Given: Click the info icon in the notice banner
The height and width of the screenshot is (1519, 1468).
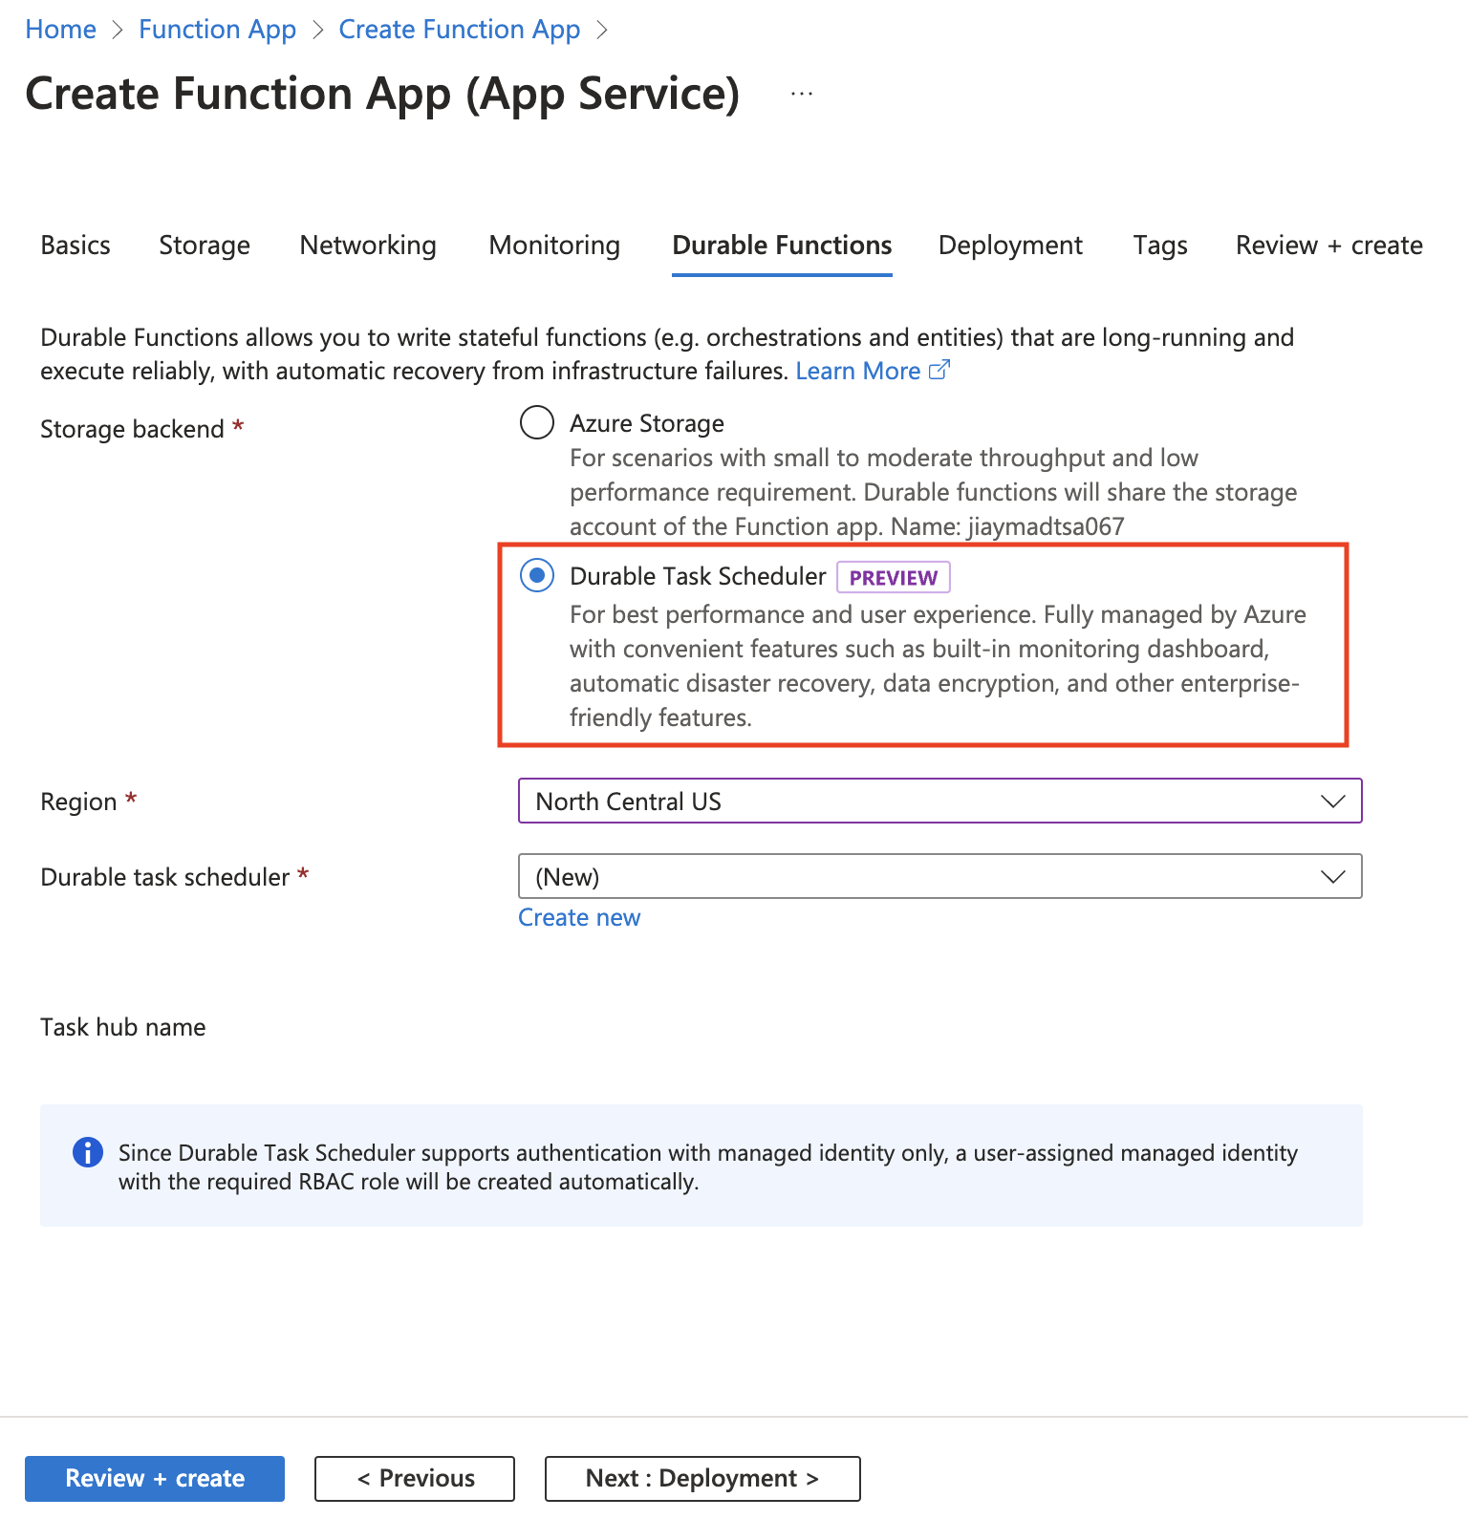Looking at the screenshot, I should coord(88,1152).
